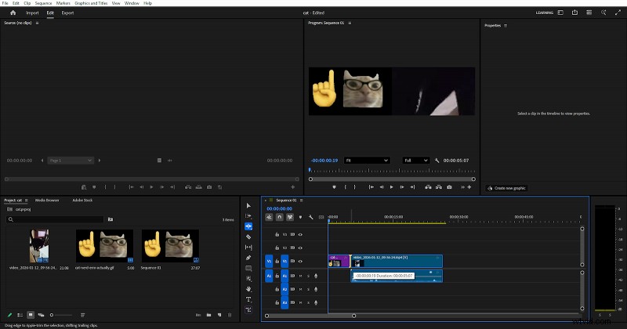Mute audio track A1
627x329 pixels.
click(x=300, y=276)
